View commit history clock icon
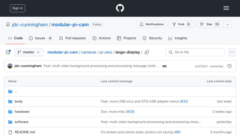Viewport: 240px width, 135px height. pyautogui.click(x=229, y=66)
